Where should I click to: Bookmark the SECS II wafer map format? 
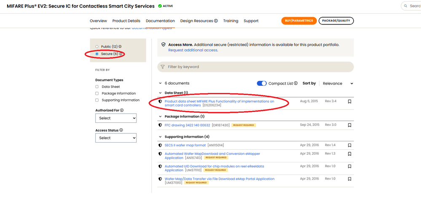[349, 145]
